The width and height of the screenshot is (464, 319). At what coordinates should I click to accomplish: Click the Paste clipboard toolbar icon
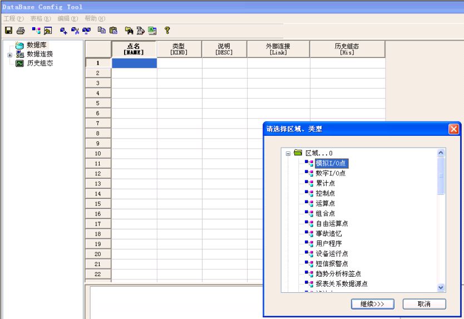click(113, 31)
